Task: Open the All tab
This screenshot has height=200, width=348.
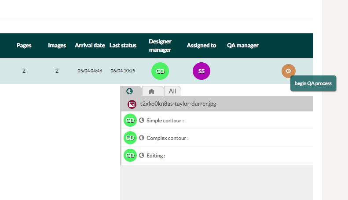Action: point(172,91)
